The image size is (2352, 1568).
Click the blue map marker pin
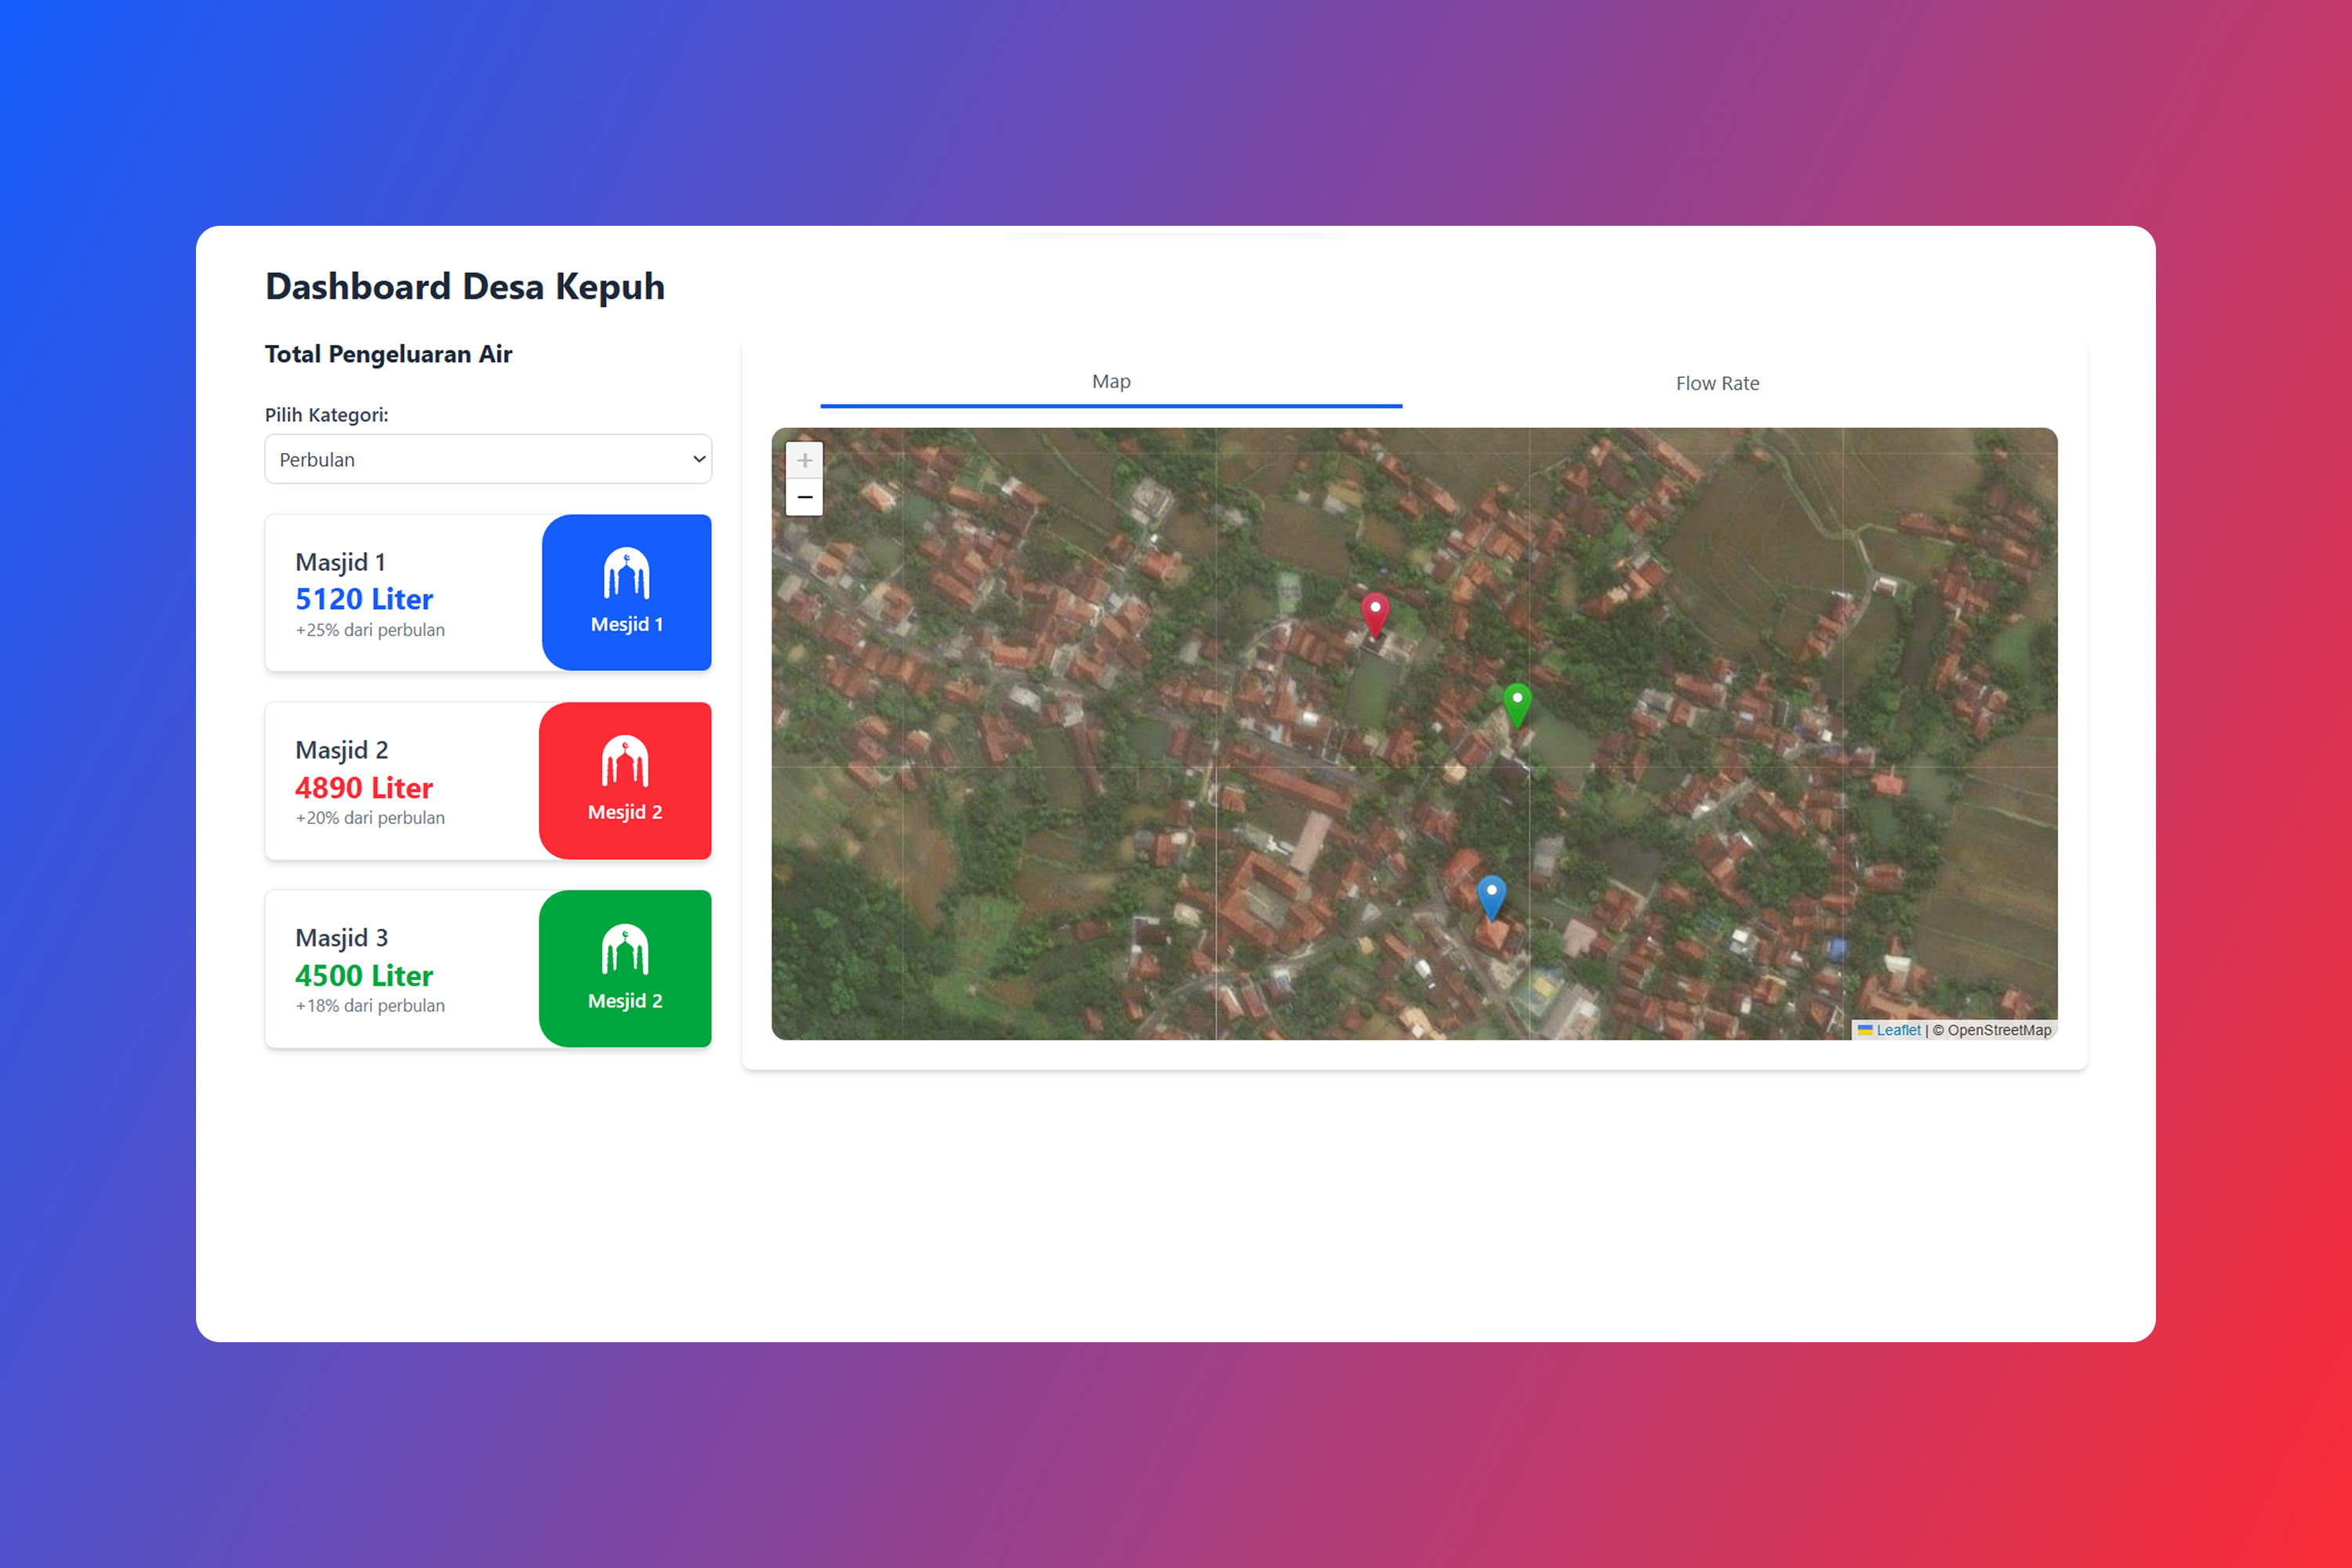pos(1491,895)
